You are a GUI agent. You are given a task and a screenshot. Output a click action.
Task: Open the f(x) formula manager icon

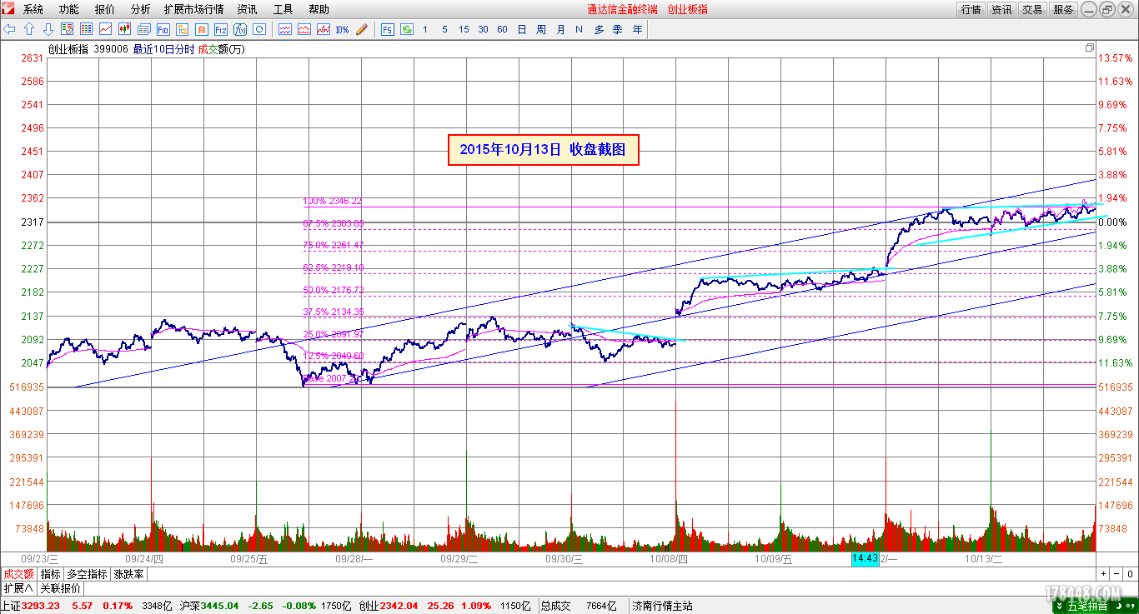[x=240, y=29]
